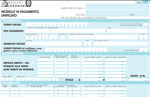Click the Domicilio Fiscale comune field
The height and width of the screenshot is (97, 151).
click(x=54, y=44)
